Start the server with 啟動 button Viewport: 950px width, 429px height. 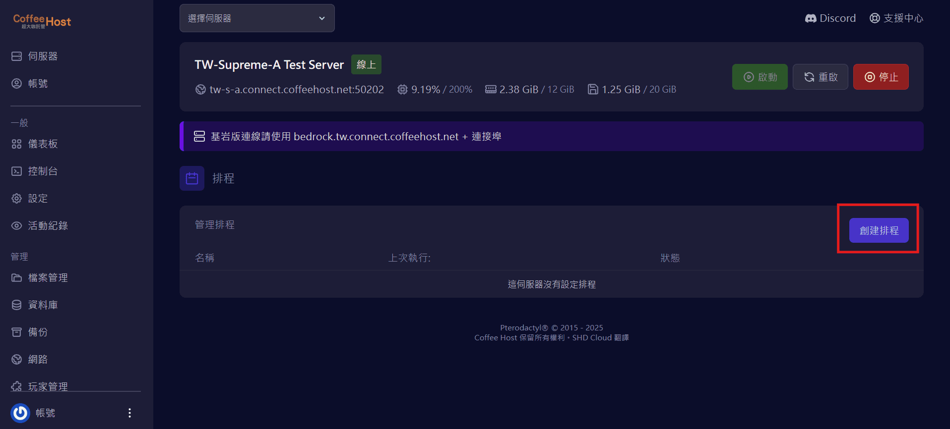click(760, 77)
